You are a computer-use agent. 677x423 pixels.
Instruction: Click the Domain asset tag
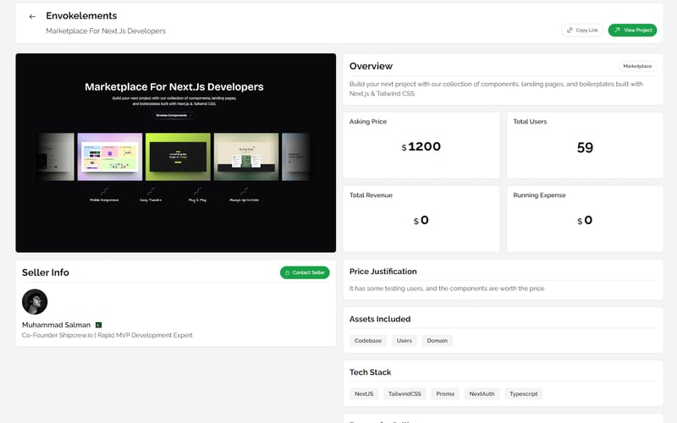(437, 341)
